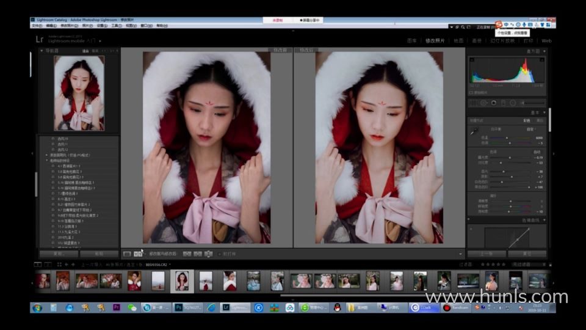Image resolution: width=586 pixels, height=330 pixels.
Task: Toggle histogram shadow clipping indicator
Action: tap(472, 60)
